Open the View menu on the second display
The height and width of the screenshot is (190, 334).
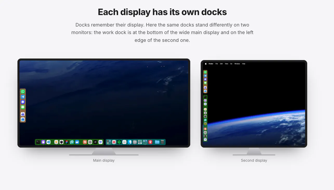point(226,64)
